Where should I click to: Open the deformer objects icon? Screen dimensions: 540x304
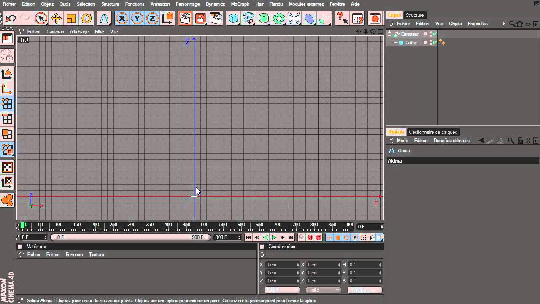(309, 19)
